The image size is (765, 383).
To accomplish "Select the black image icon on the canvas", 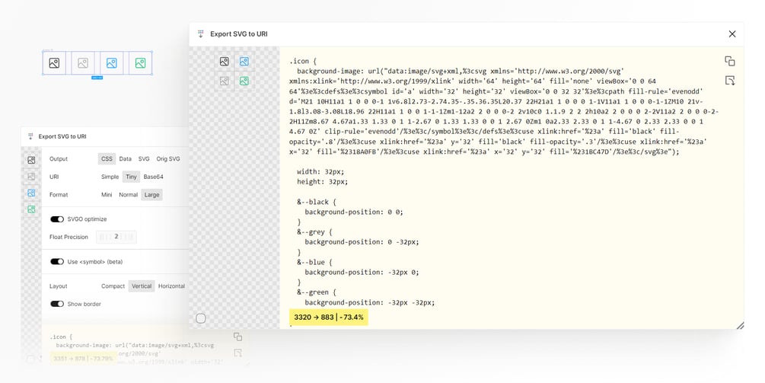I will tap(54, 63).
